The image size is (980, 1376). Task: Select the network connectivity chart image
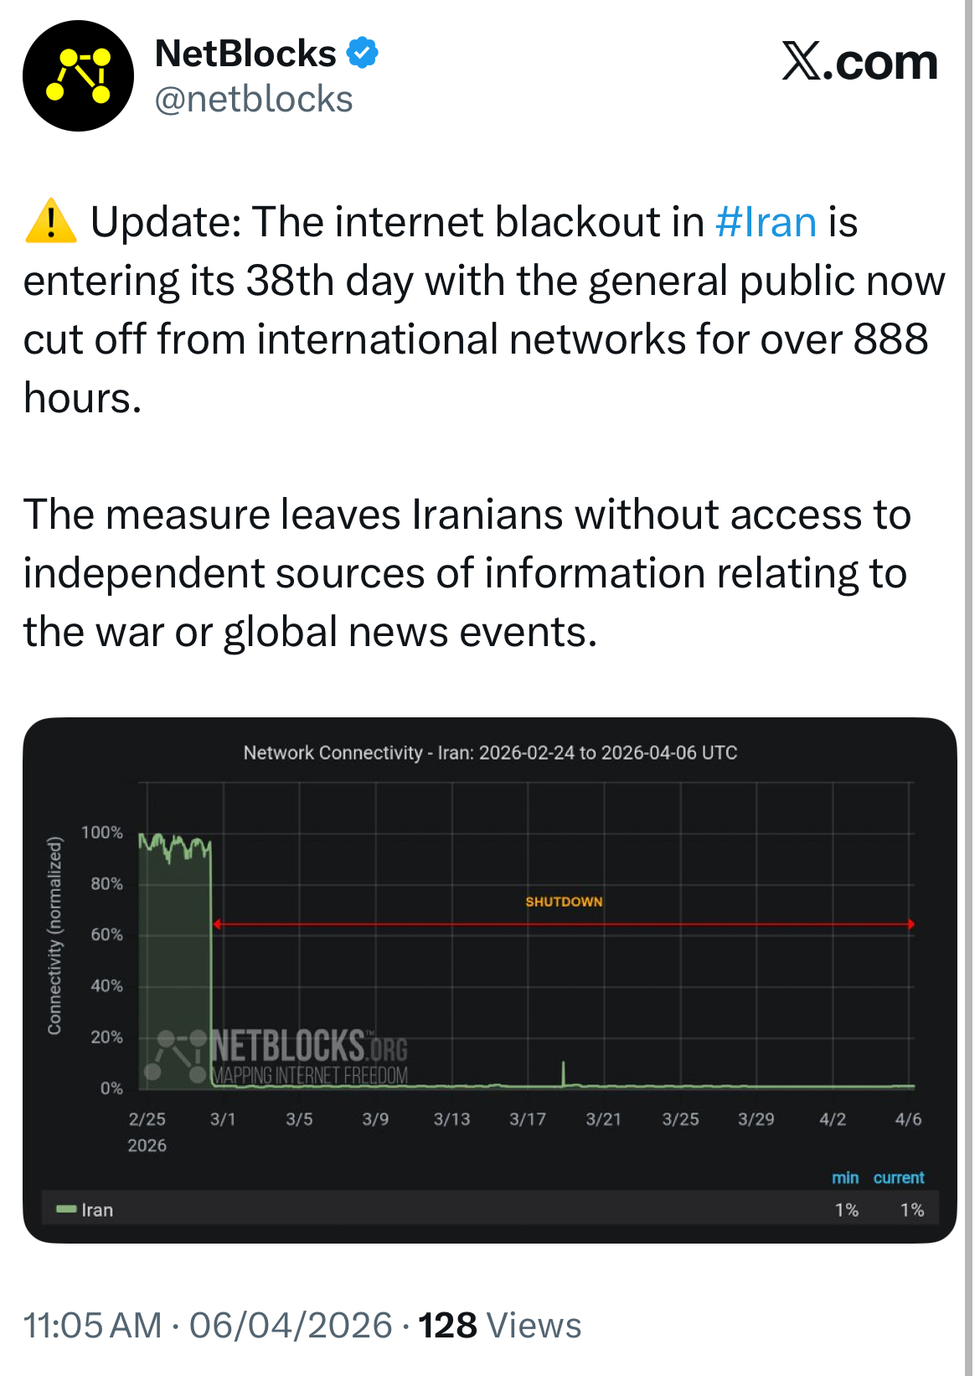490,989
